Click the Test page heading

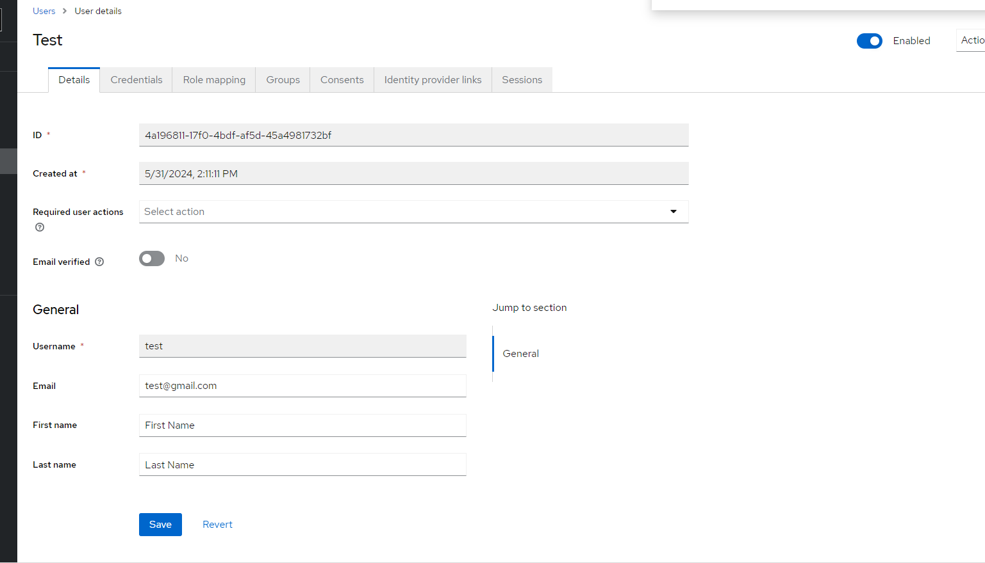point(47,40)
